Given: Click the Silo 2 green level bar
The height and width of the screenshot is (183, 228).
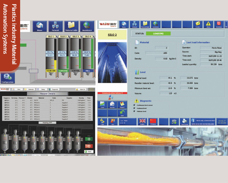Looking at the screenshot, I should coord(68,62).
